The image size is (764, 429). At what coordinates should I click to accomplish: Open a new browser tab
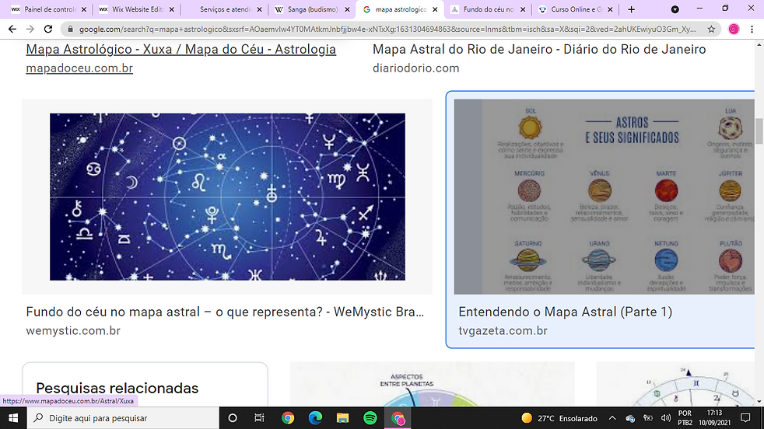tap(632, 9)
